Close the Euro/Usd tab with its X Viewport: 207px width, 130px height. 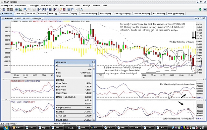pos(3,14)
